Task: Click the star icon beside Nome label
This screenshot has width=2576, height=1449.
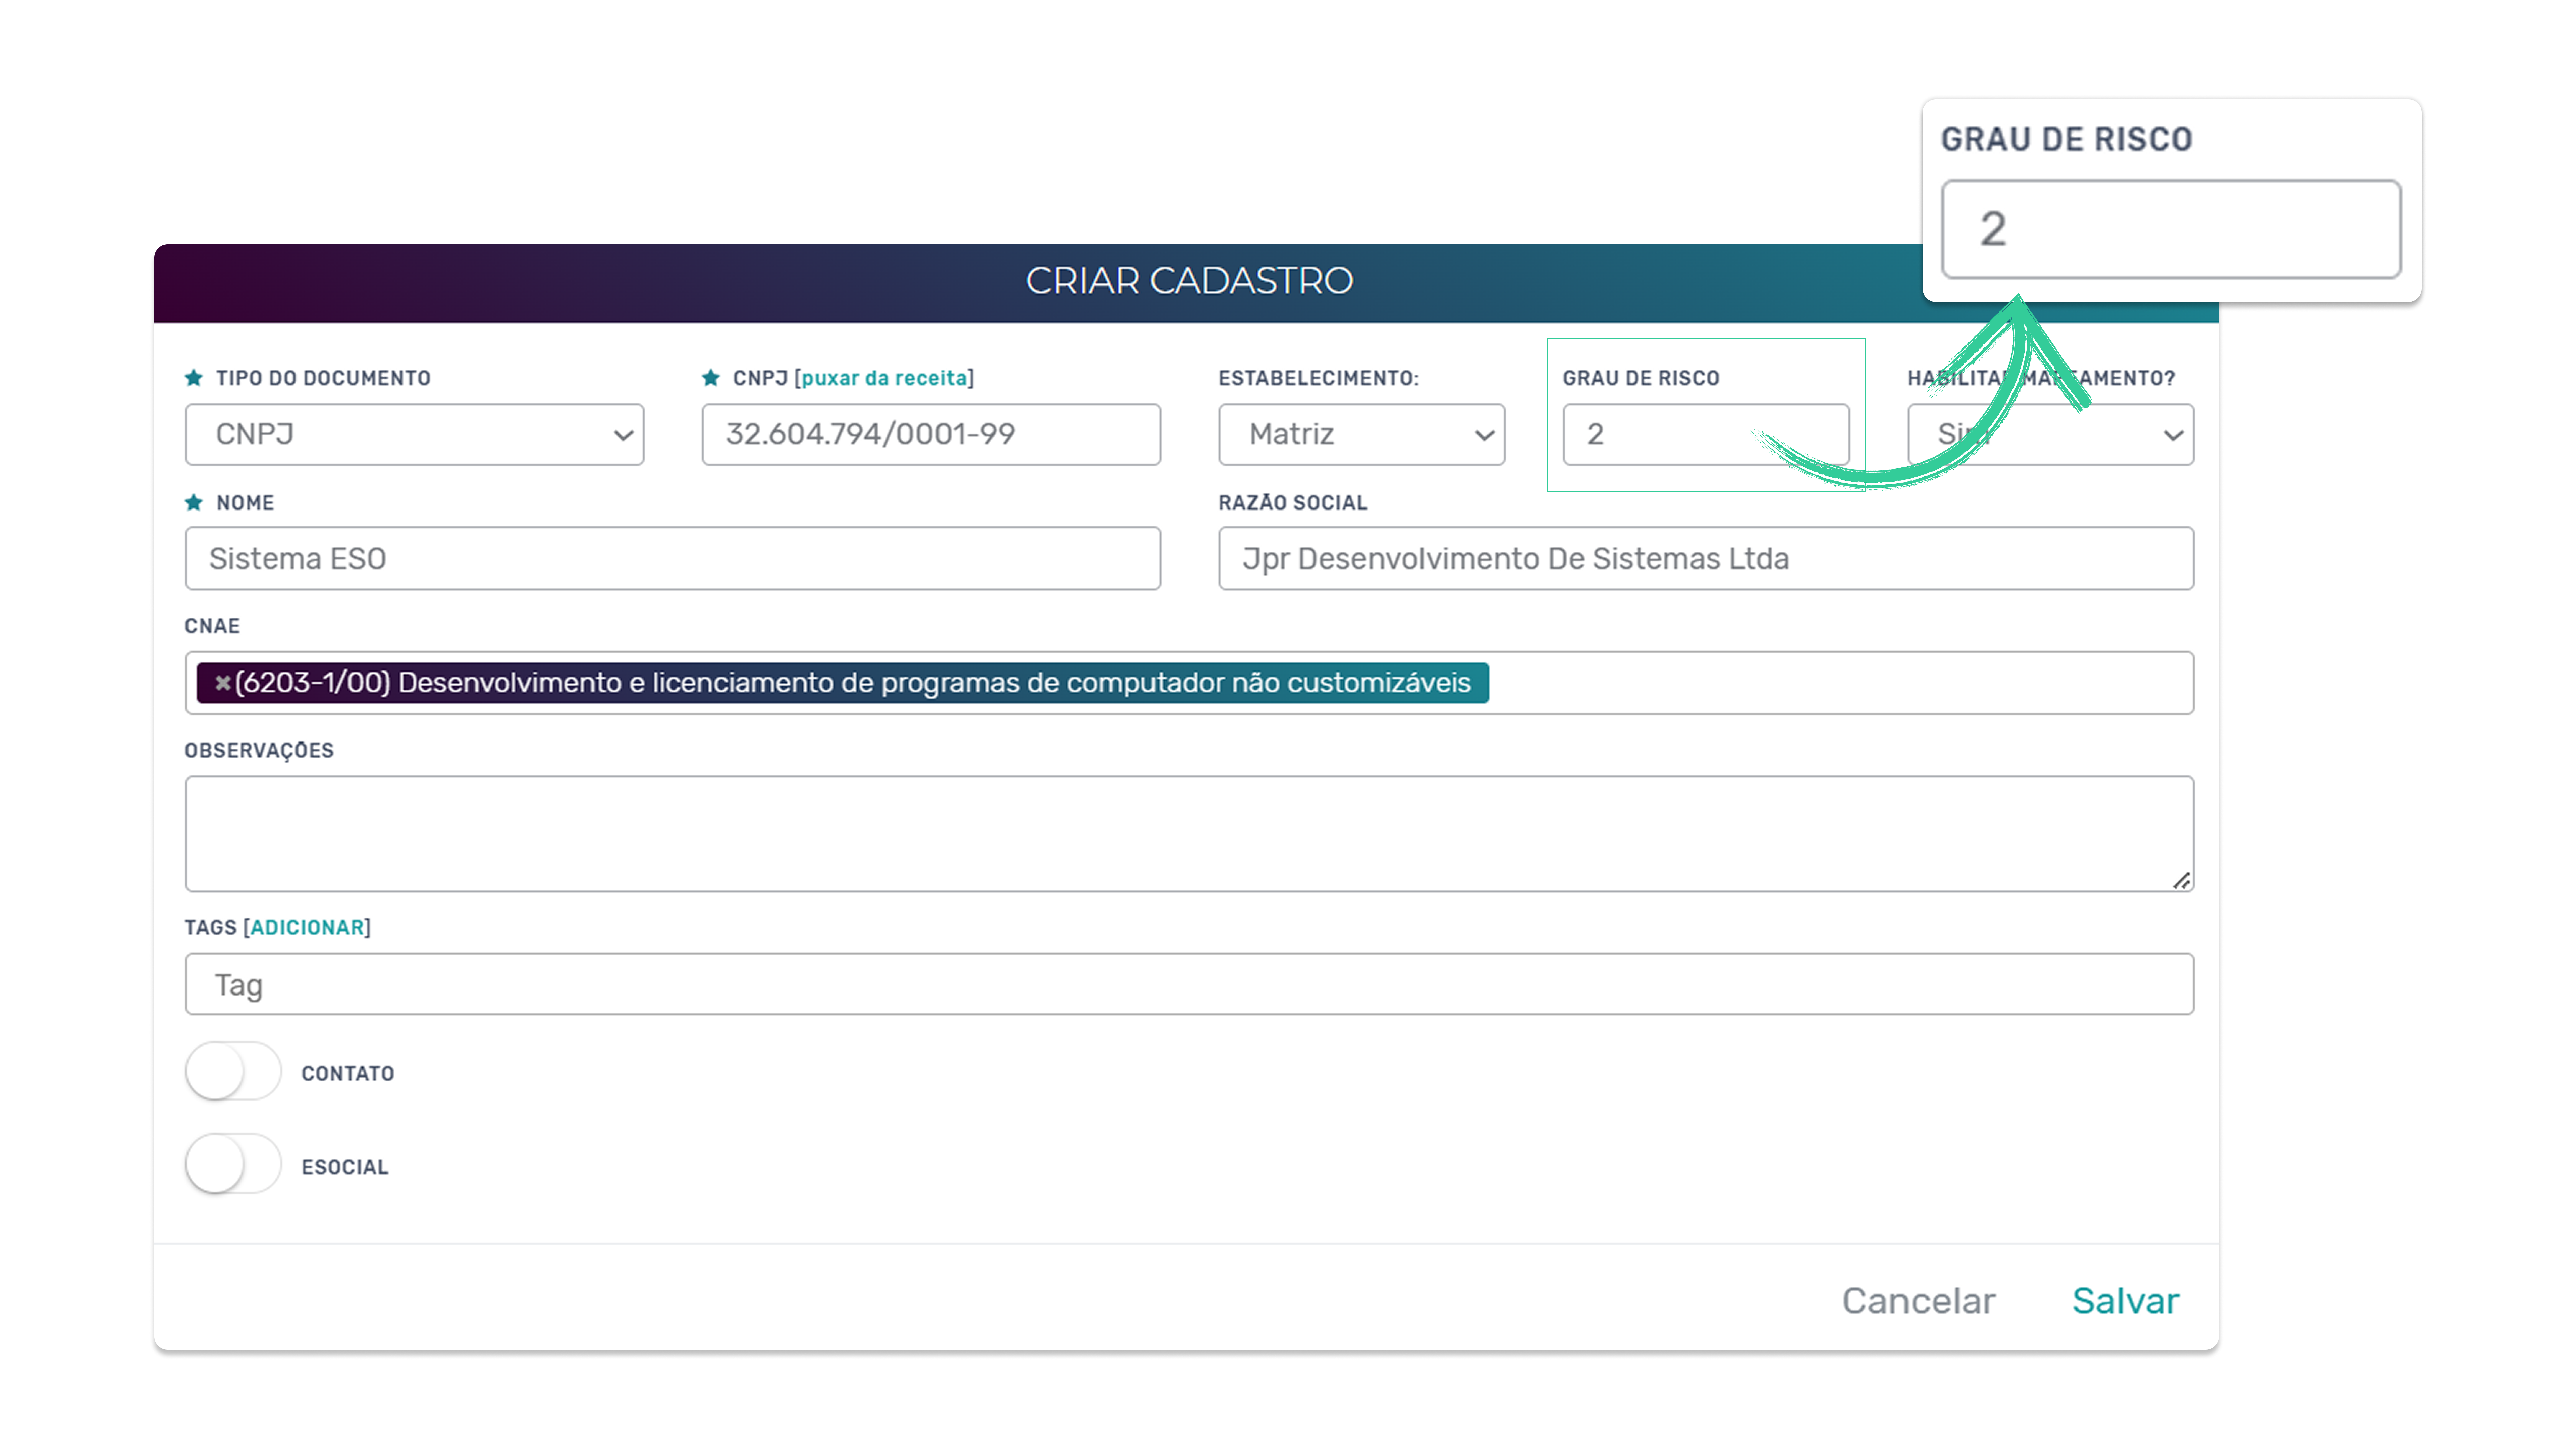Action: pos(194,503)
